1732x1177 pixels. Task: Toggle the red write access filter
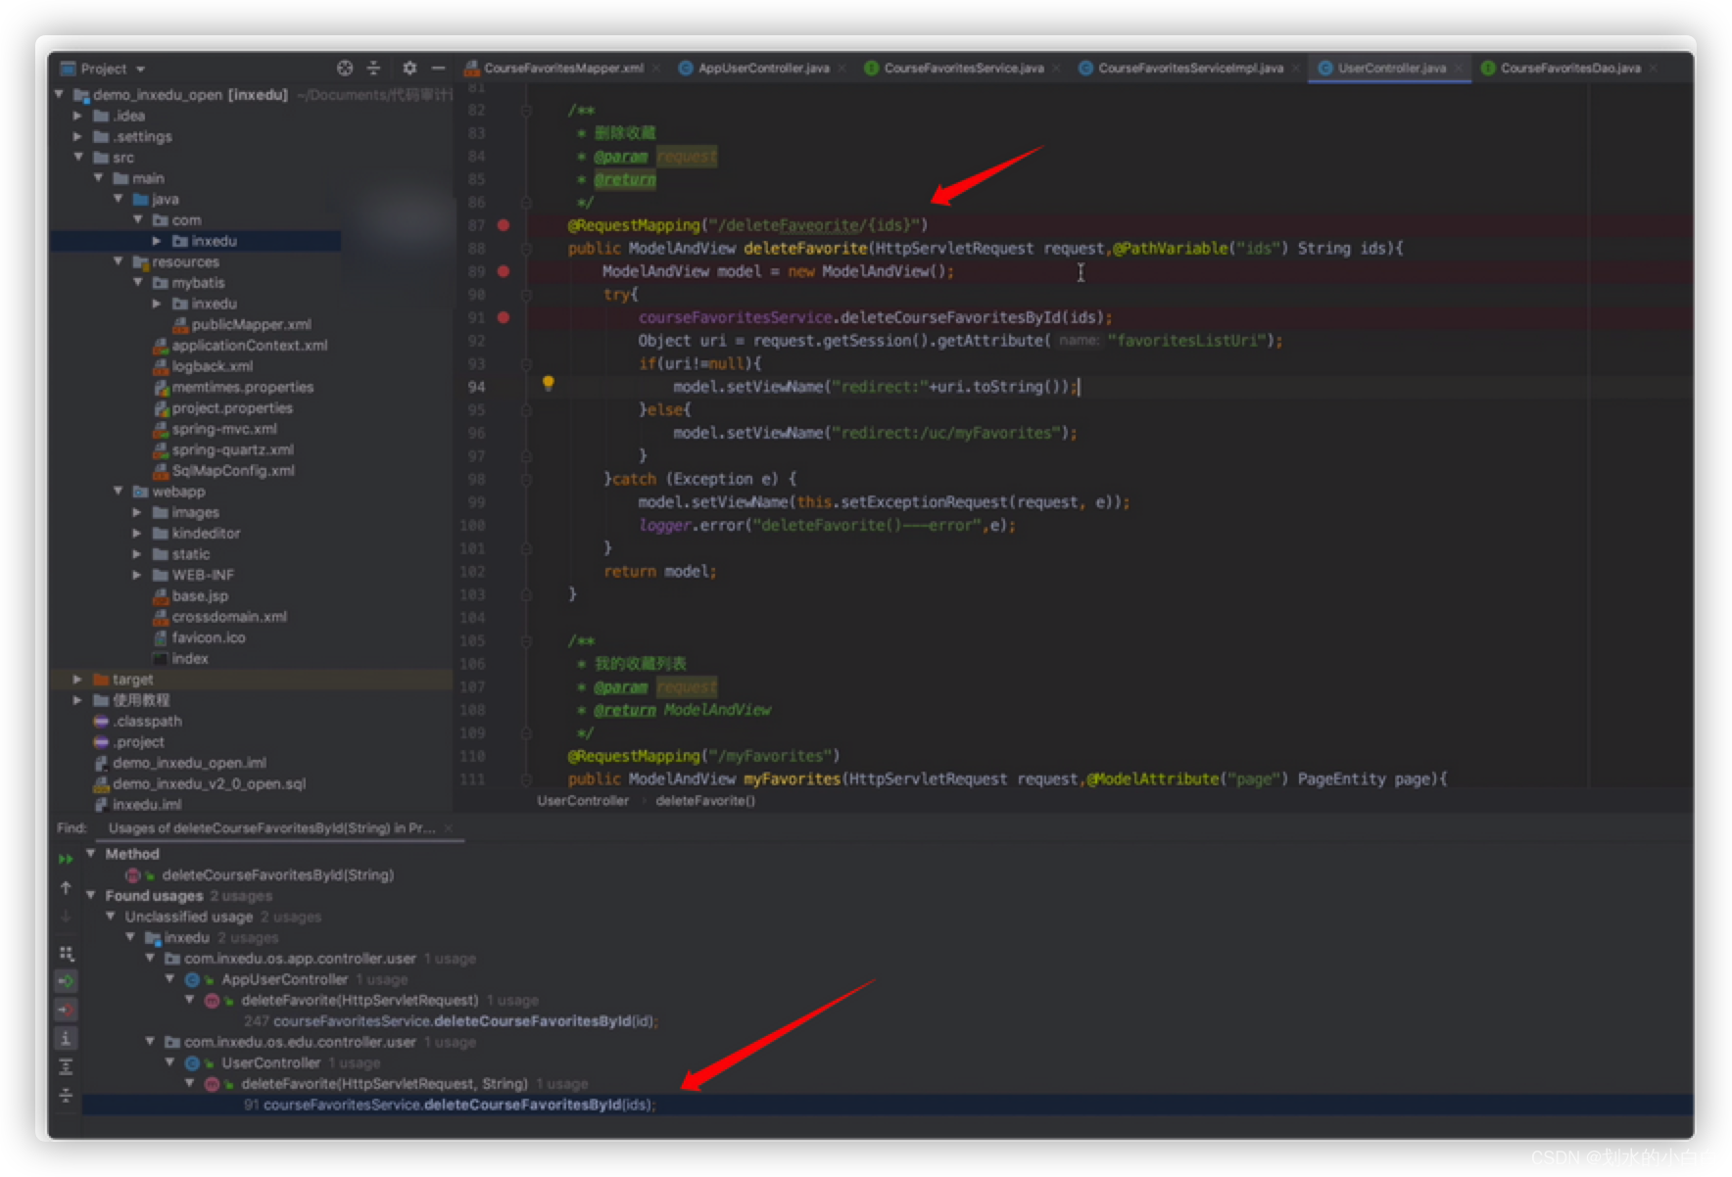coord(66,1009)
